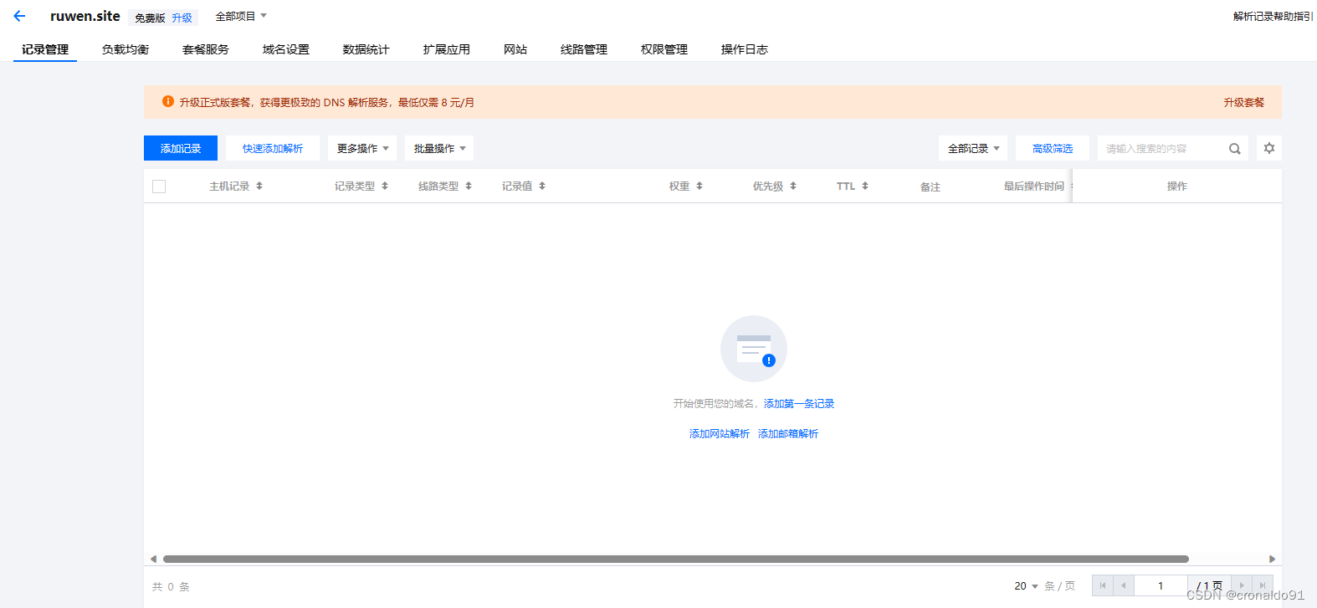Viewport: 1317px width, 608px height.
Task: Switch to 套餐服务 tab
Action: coord(206,49)
